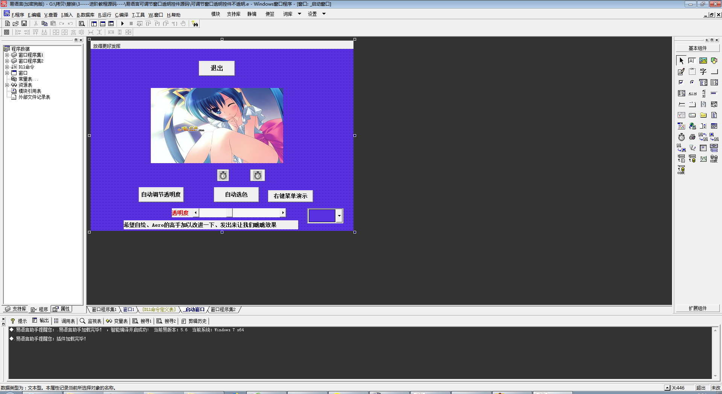
Task: Click the Open file folder icon
Action: [16, 23]
